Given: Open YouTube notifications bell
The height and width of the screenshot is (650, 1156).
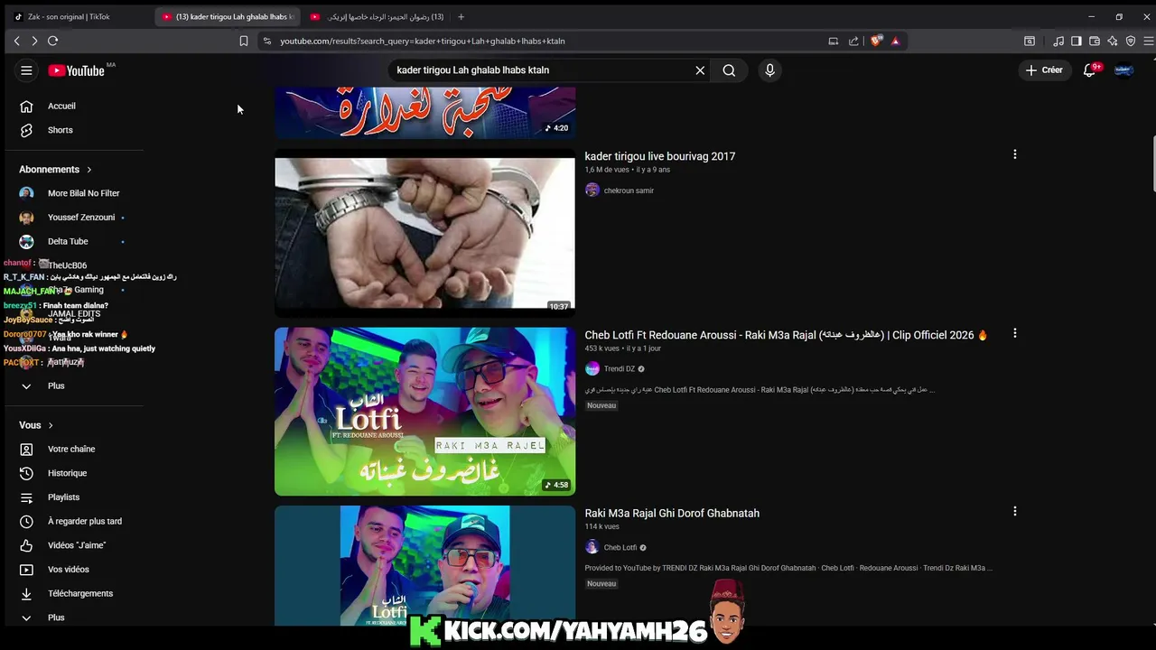Looking at the screenshot, I should (1090, 70).
